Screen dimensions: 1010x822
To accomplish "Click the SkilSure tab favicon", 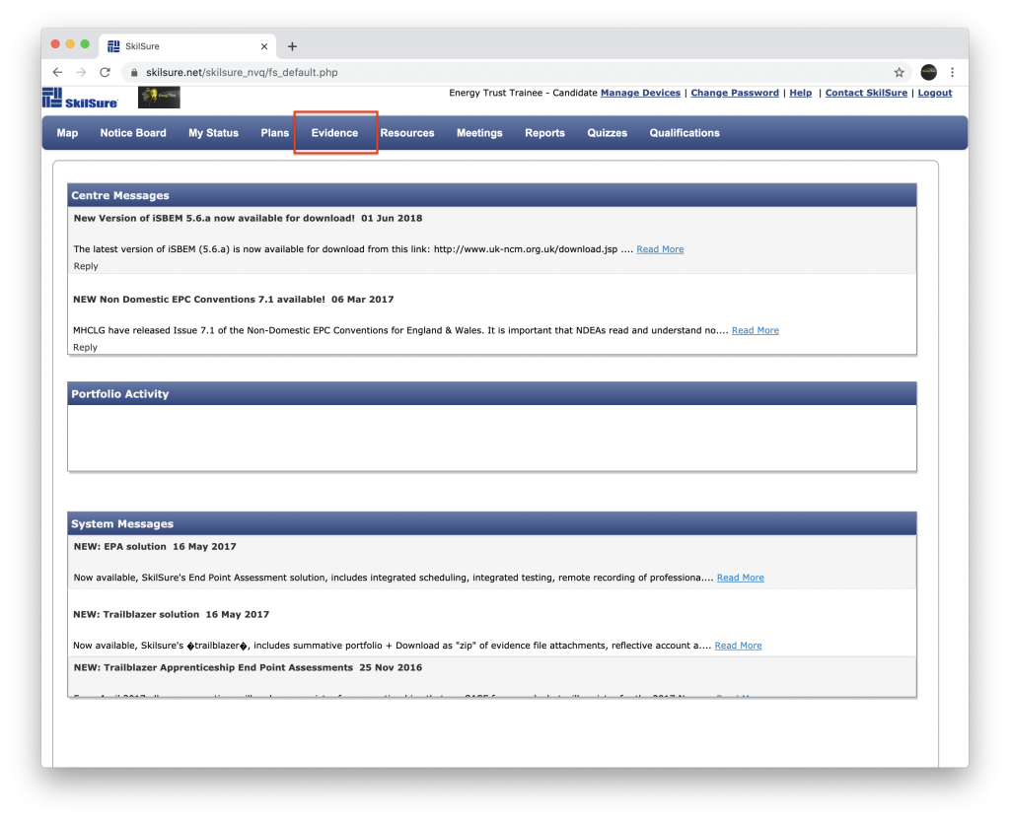I will point(113,46).
